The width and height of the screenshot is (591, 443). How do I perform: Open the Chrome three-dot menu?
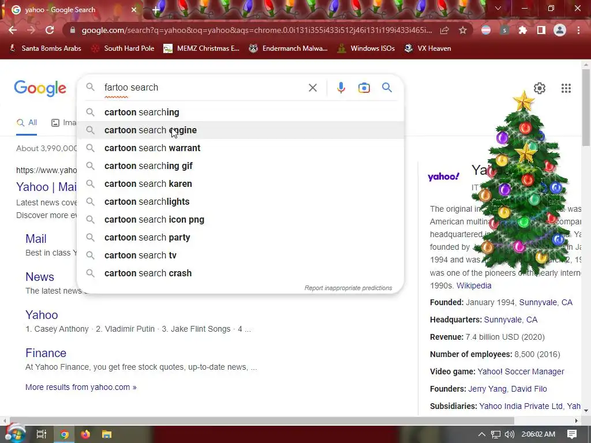[x=578, y=30]
